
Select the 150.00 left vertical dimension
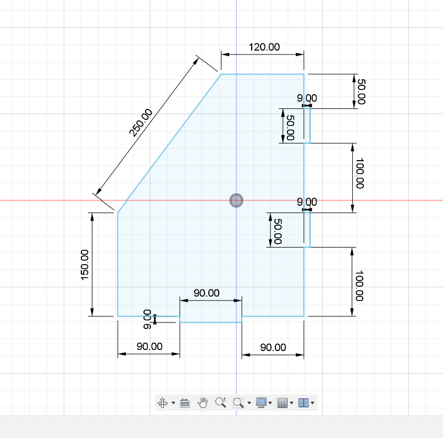85,265
